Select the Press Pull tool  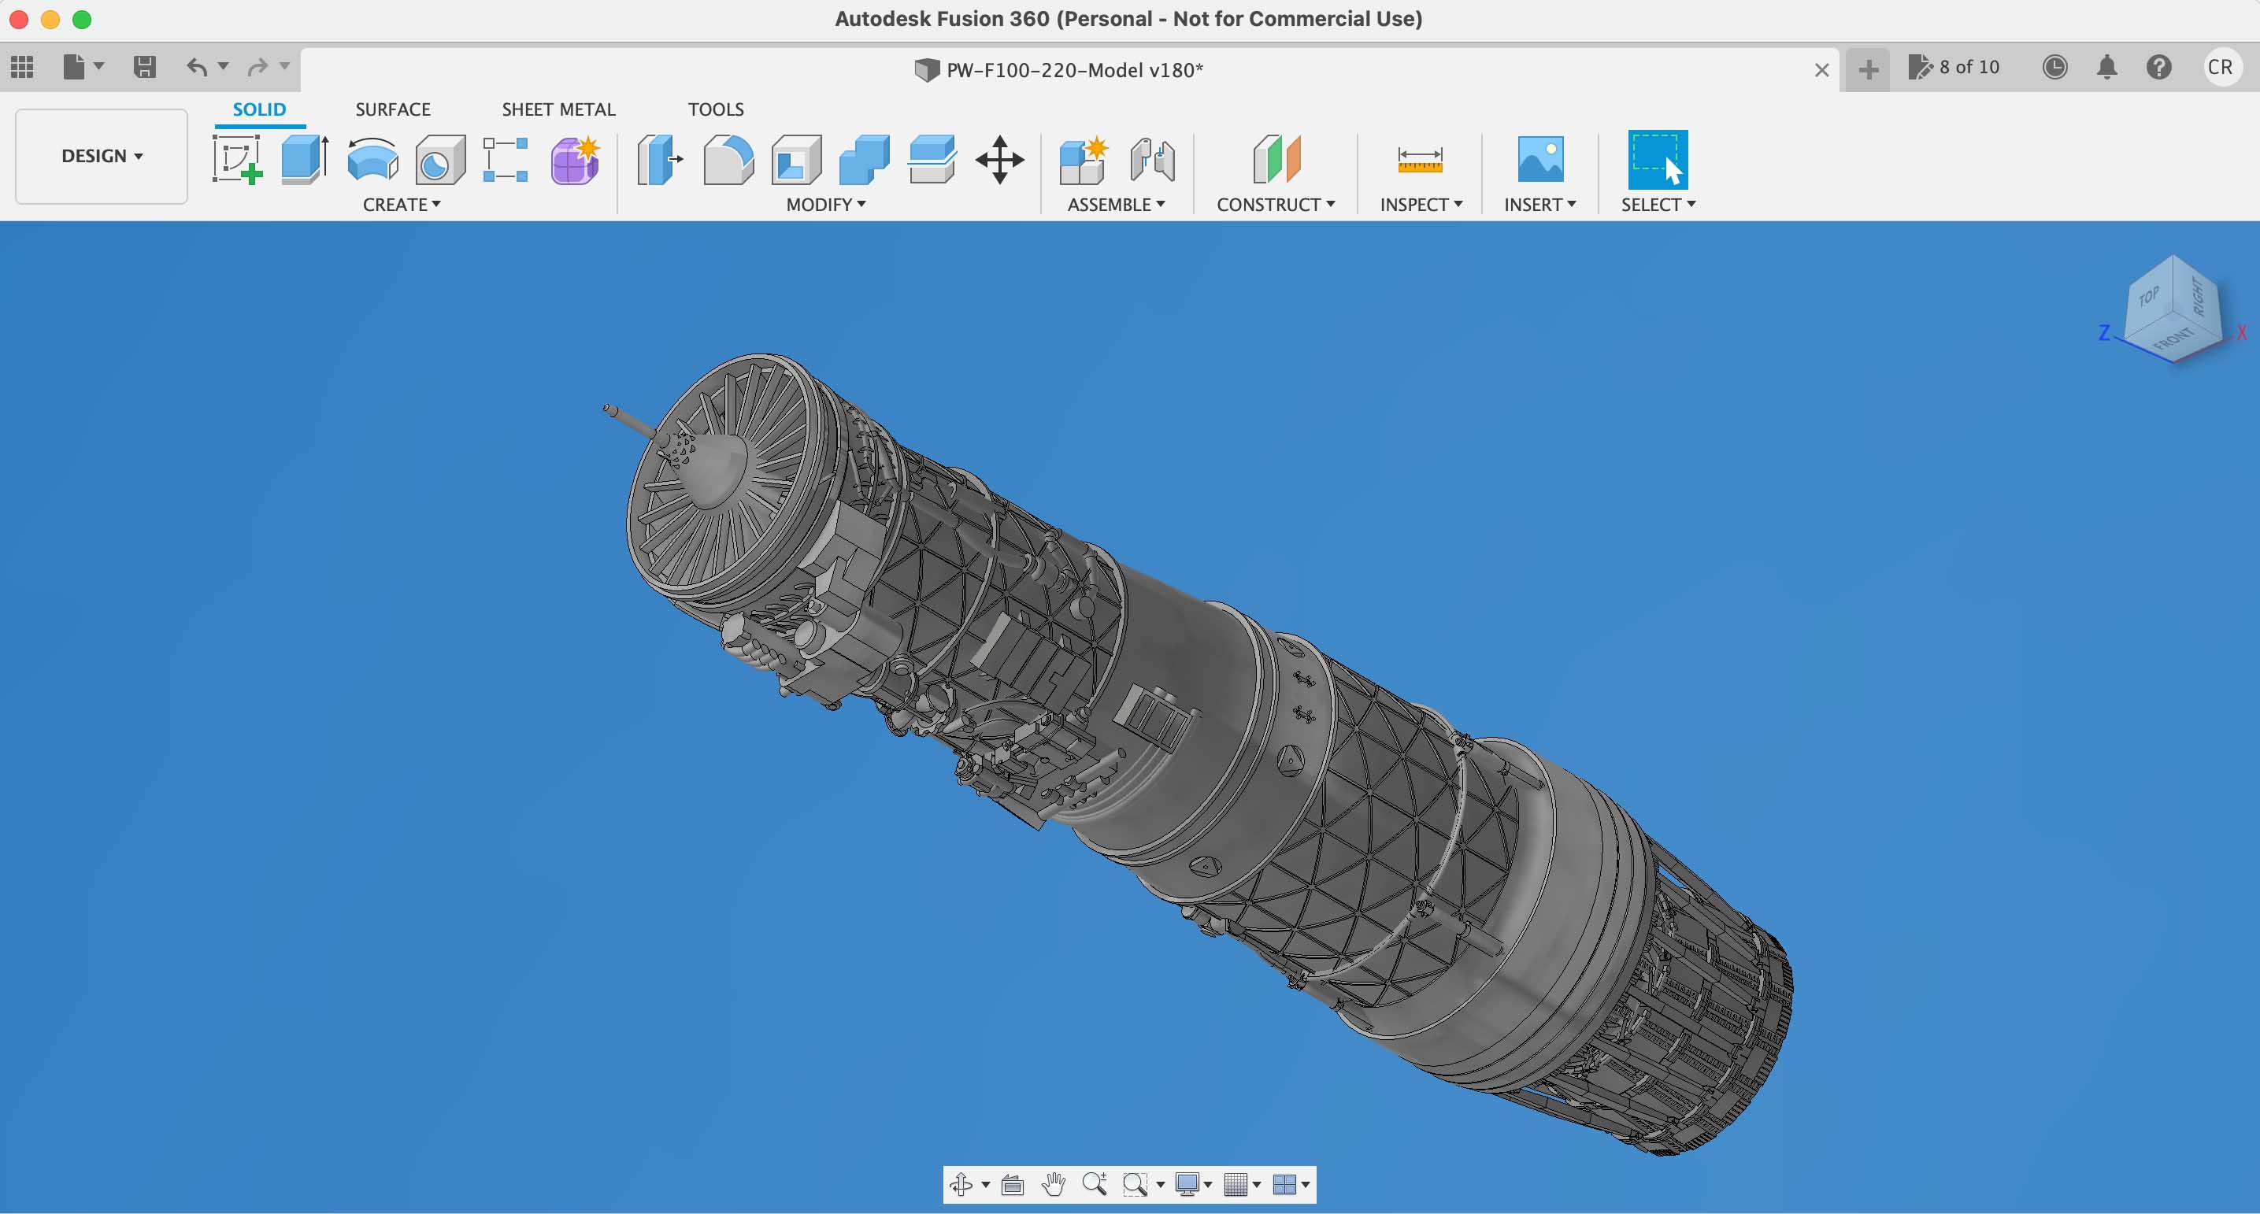(660, 159)
